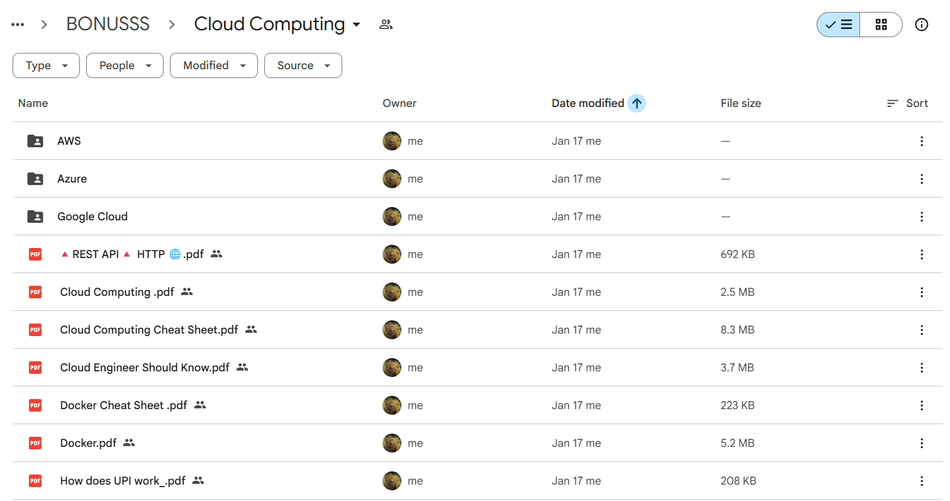This screenshot has height=501, width=950.
Task: Select the Cloud Computing Cheat Sheet.pdf name
Action: tap(149, 330)
